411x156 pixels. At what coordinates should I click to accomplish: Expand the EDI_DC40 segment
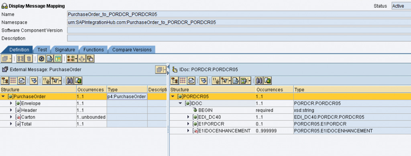(188, 117)
